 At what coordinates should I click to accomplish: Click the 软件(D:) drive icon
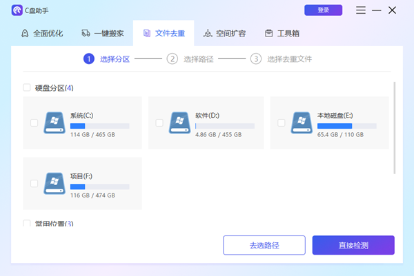point(180,123)
